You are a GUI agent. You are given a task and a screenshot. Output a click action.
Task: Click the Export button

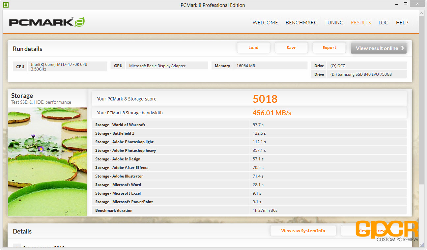[329, 47]
